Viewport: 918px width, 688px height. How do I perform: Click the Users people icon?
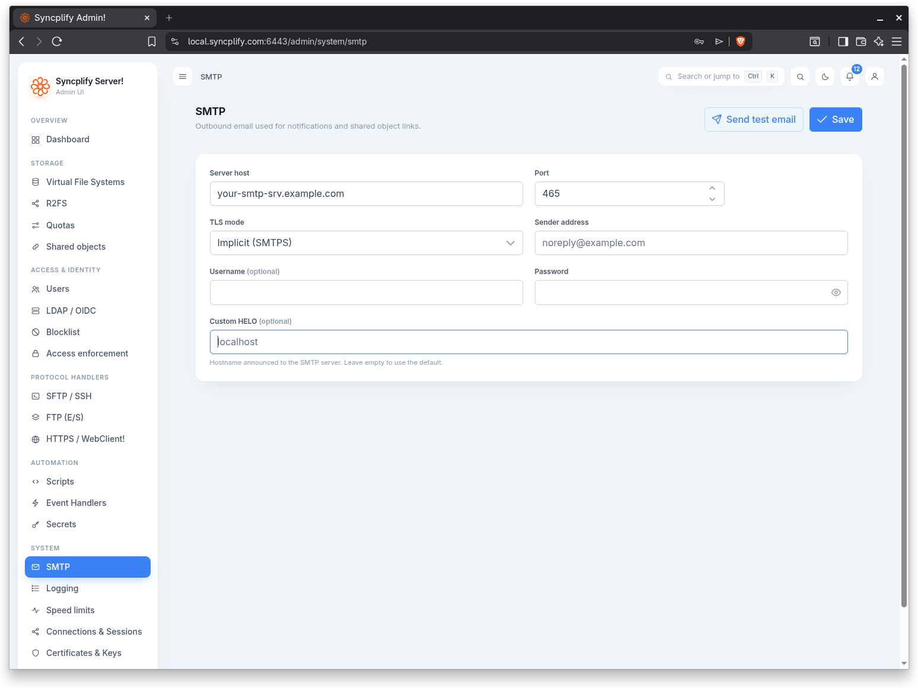click(36, 289)
